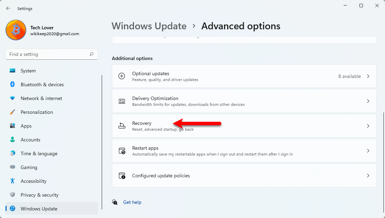Open Privacy & security settings
The image size is (385, 218).
[52, 195]
